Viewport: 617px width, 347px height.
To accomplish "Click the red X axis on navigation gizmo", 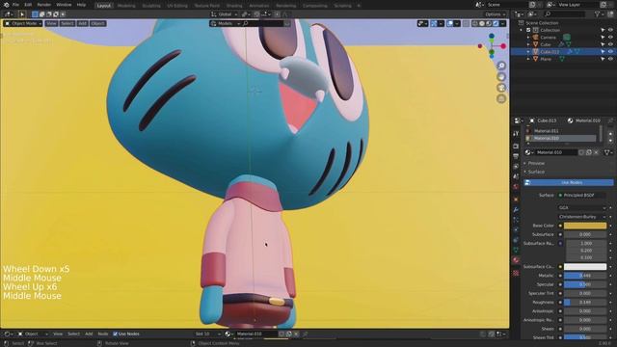I will click(x=503, y=46).
